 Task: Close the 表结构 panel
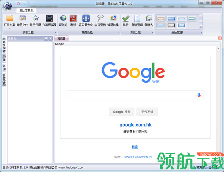50,38
